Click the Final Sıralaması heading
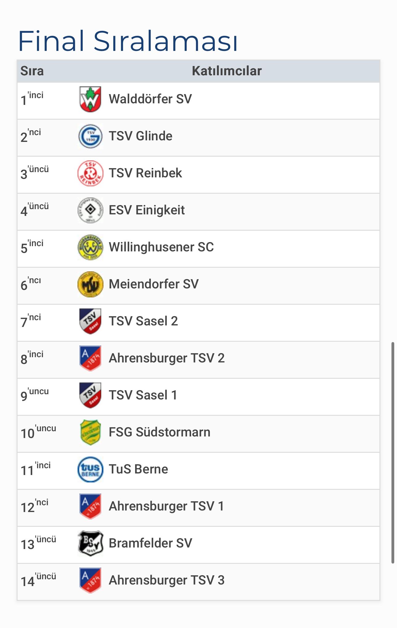This screenshot has height=628, width=397. coord(128,41)
